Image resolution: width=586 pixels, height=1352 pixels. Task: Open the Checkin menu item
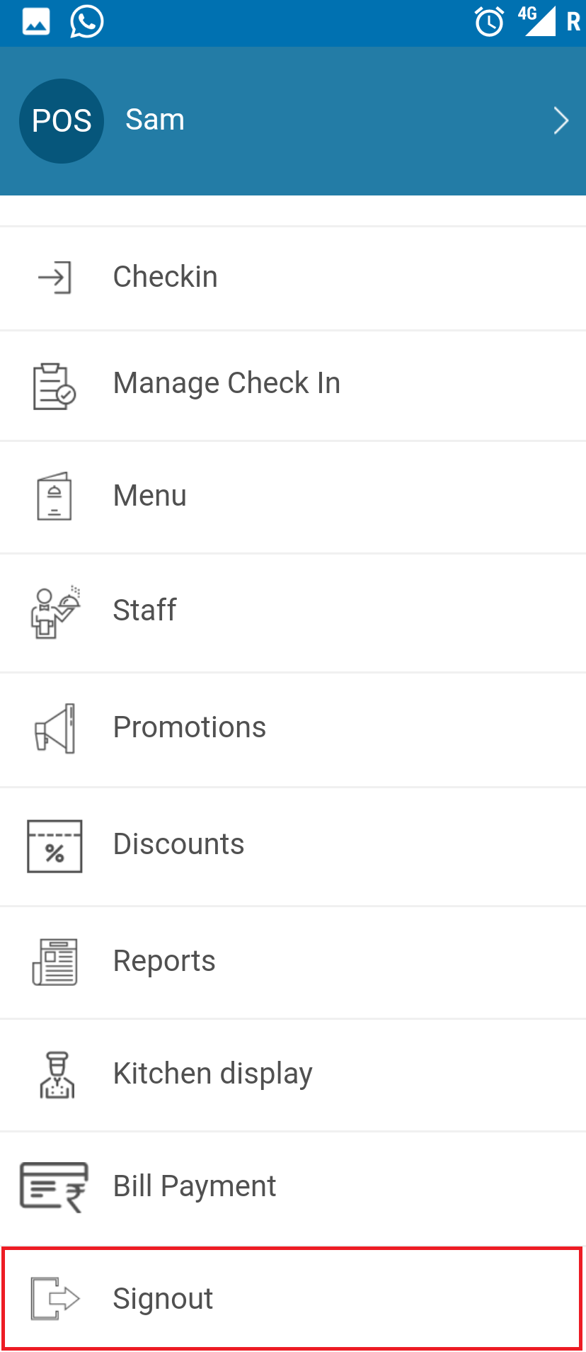[x=293, y=278]
